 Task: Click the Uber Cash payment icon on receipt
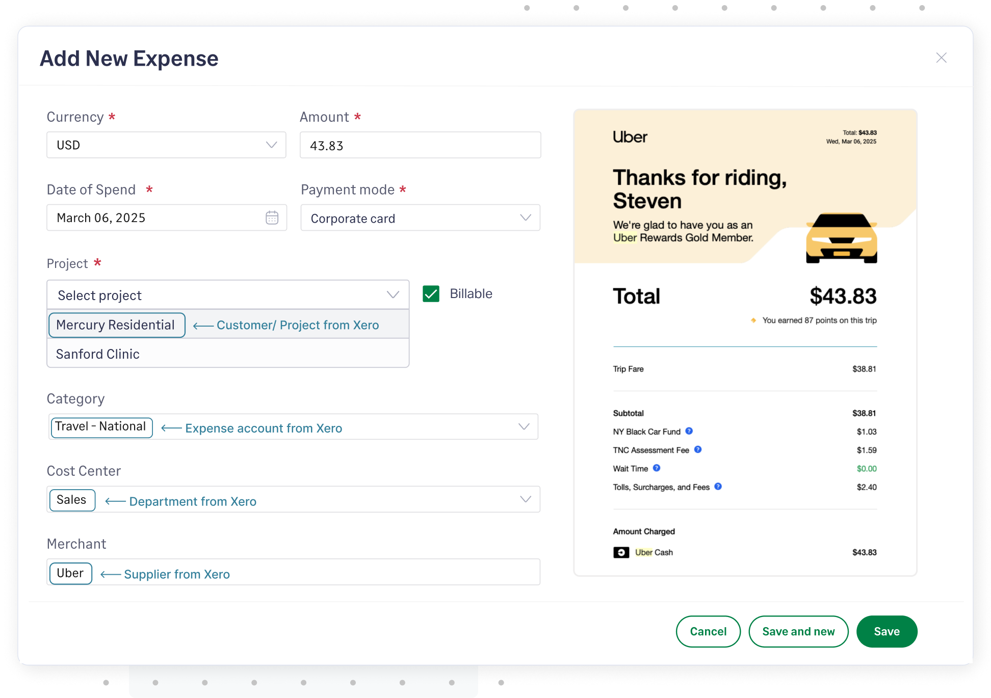[x=621, y=552]
